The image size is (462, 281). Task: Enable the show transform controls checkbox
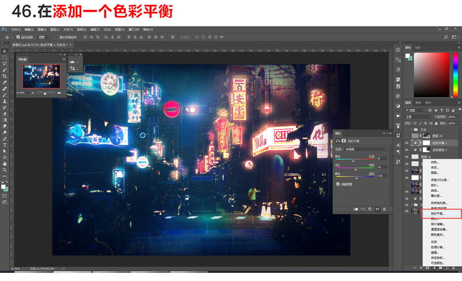[x=56, y=37]
